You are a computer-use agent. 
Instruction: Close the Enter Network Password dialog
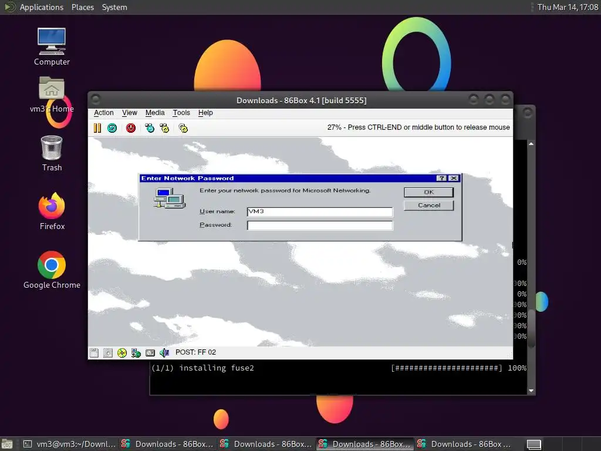click(454, 179)
